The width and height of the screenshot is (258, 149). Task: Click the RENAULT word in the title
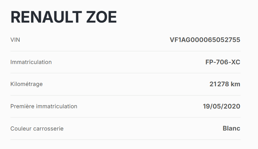click(46, 17)
